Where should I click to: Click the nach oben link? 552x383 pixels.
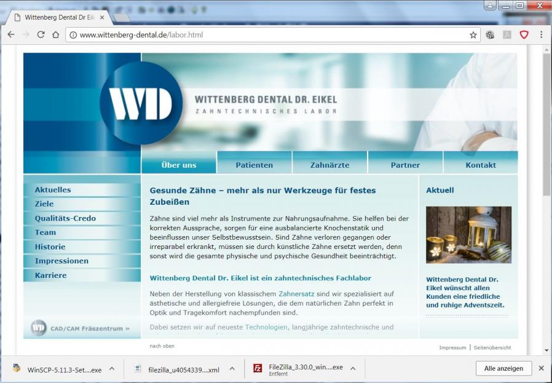pyautogui.click(x=162, y=346)
